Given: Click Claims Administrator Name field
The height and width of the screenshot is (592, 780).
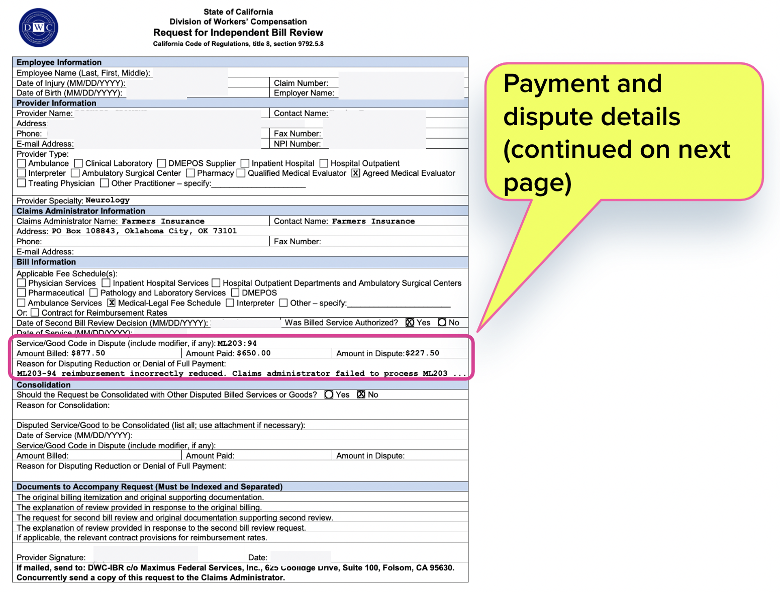Looking at the screenshot, I should 141,221.
